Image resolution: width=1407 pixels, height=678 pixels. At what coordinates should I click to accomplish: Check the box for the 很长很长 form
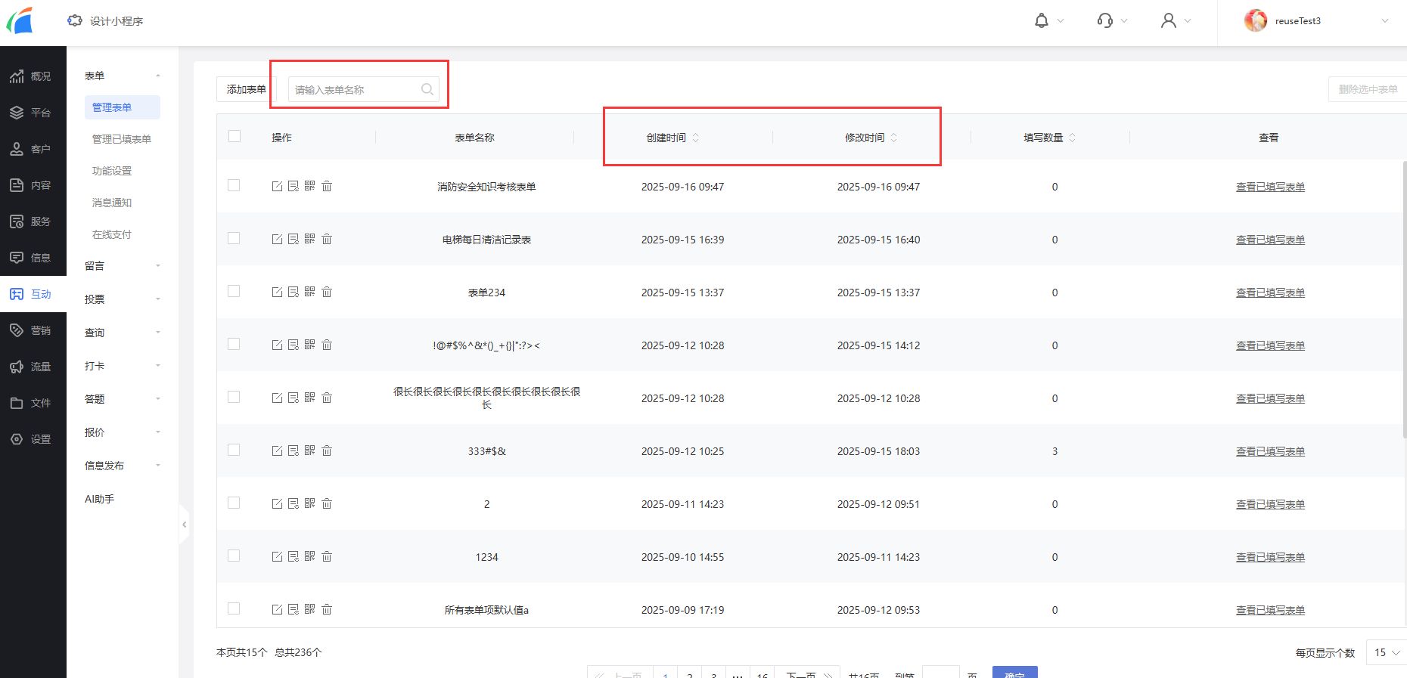tap(234, 397)
